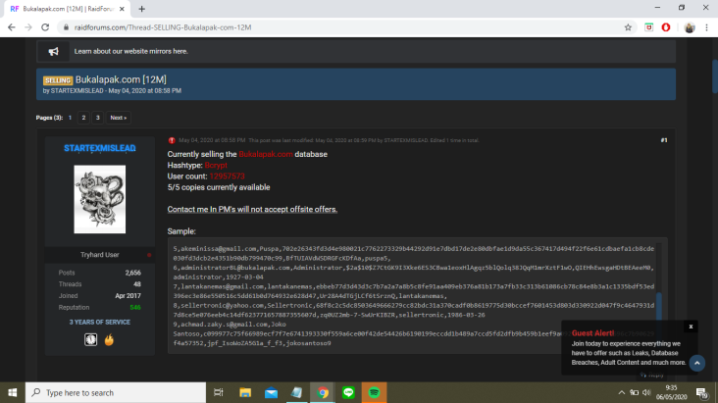Select current page number 1
This screenshot has height=403, width=718.
coord(70,118)
